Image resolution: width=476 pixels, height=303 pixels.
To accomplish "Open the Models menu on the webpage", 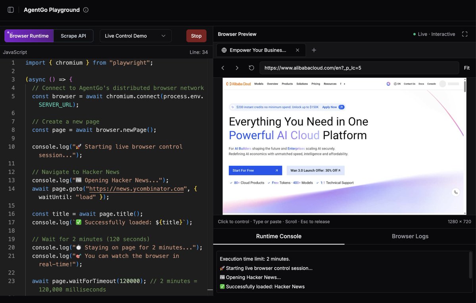I will [x=259, y=84].
